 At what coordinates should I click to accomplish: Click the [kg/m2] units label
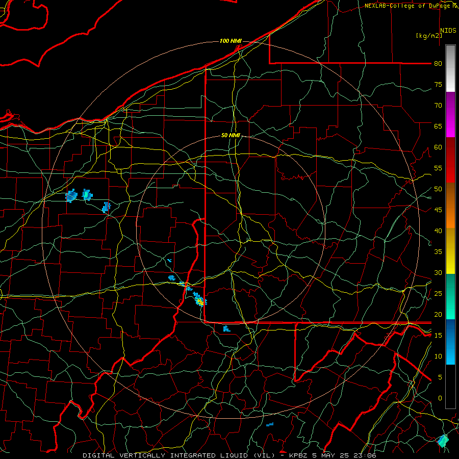tap(429, 36)
